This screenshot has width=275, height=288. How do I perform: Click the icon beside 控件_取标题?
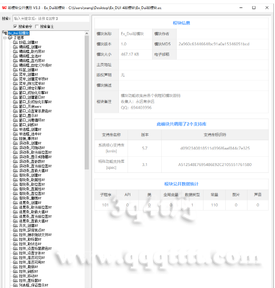(15, 239)
